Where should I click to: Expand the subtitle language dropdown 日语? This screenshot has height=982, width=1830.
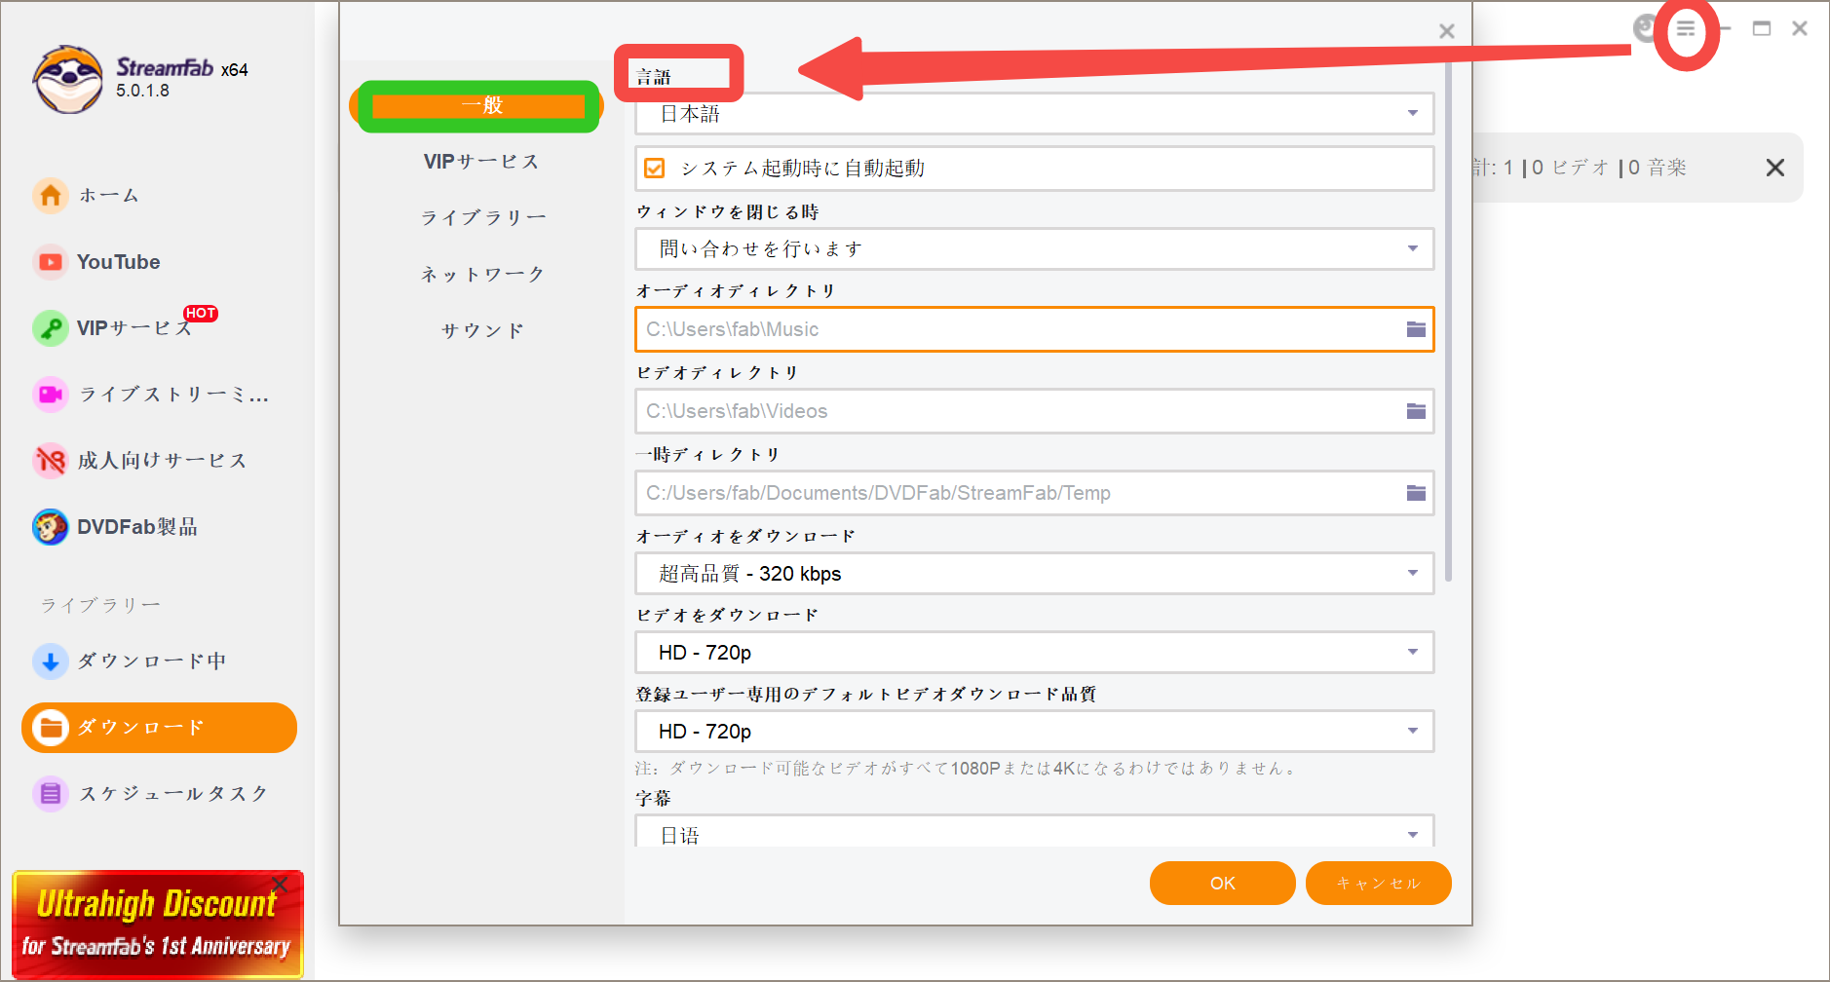(1035, 831)
